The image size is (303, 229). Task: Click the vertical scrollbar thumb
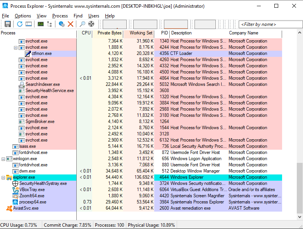(x=300, y=188)
